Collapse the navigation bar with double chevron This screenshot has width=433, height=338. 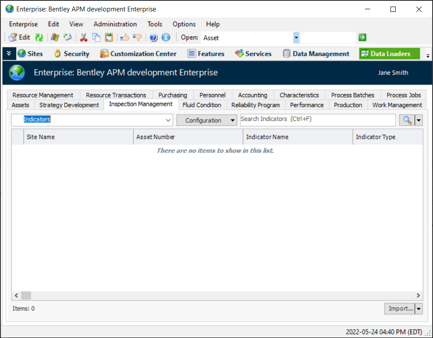click(x=9, y=54)
